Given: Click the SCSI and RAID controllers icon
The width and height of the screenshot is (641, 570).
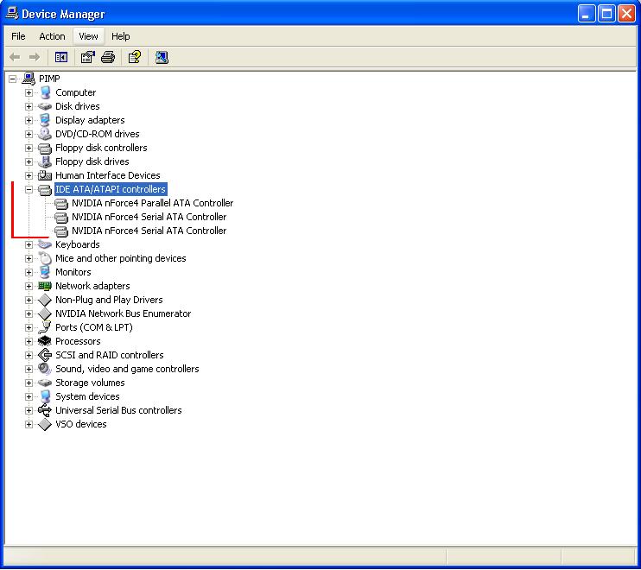Looking at the screenshot, I should point(45,355).
